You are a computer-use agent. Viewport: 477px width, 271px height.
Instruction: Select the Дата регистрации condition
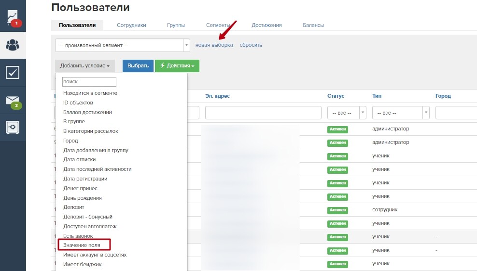point(85,179)
